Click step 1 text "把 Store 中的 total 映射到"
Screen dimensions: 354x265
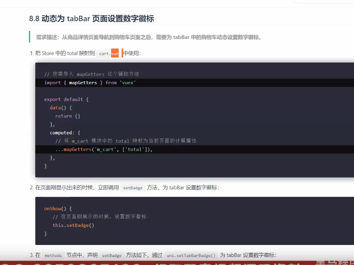[x=65, y=53]
